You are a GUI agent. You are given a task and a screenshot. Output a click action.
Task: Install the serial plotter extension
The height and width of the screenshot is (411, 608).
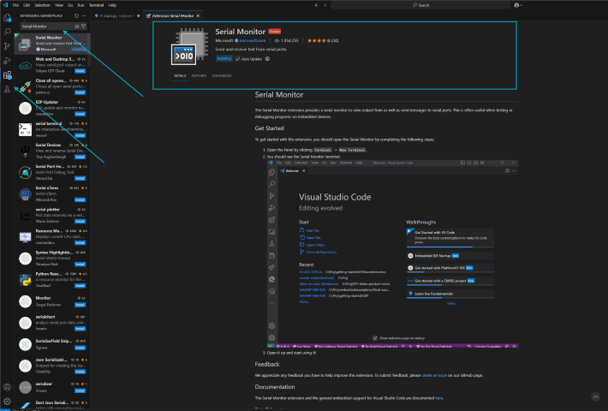80,222
